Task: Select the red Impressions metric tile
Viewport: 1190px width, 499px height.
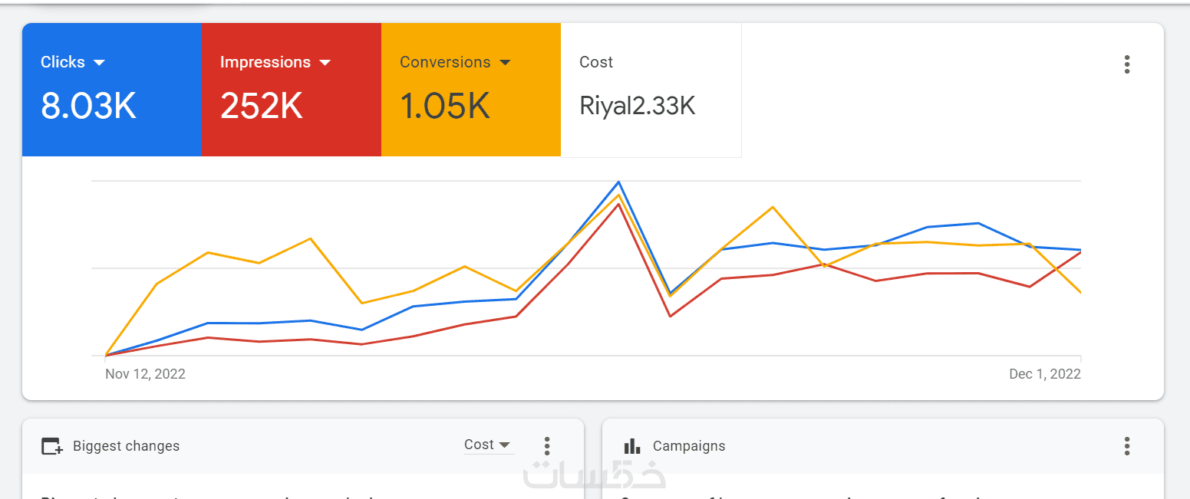Action: click(292, 90)
